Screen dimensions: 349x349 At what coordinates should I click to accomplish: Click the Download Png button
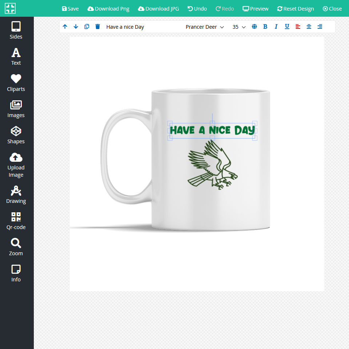click(108, 9)
